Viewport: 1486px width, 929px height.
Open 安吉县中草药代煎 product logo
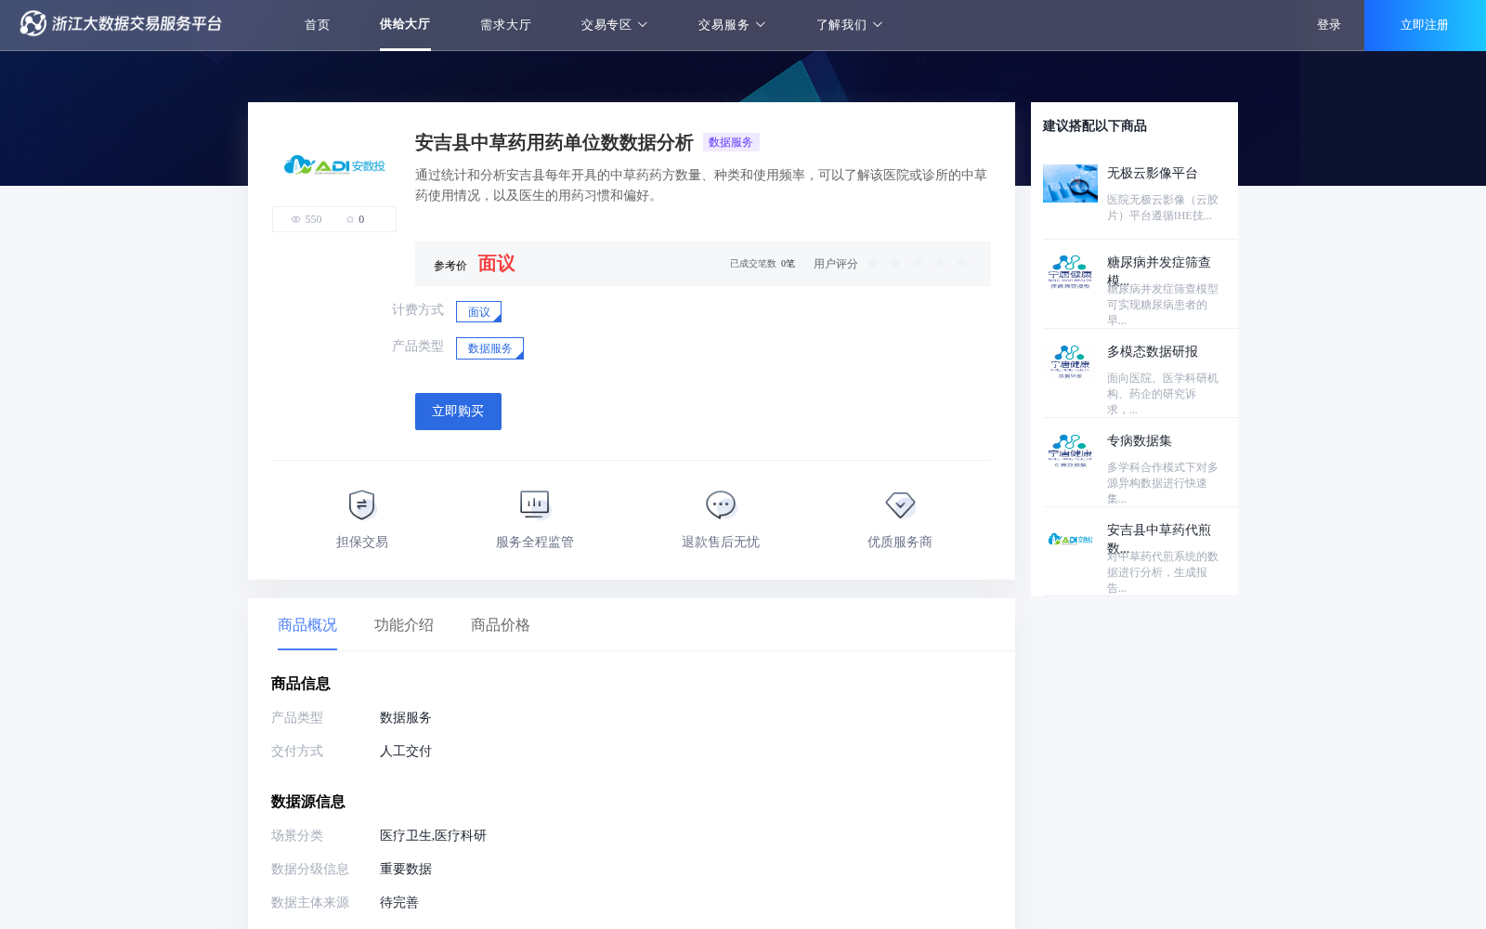(x=1070, y=539)
